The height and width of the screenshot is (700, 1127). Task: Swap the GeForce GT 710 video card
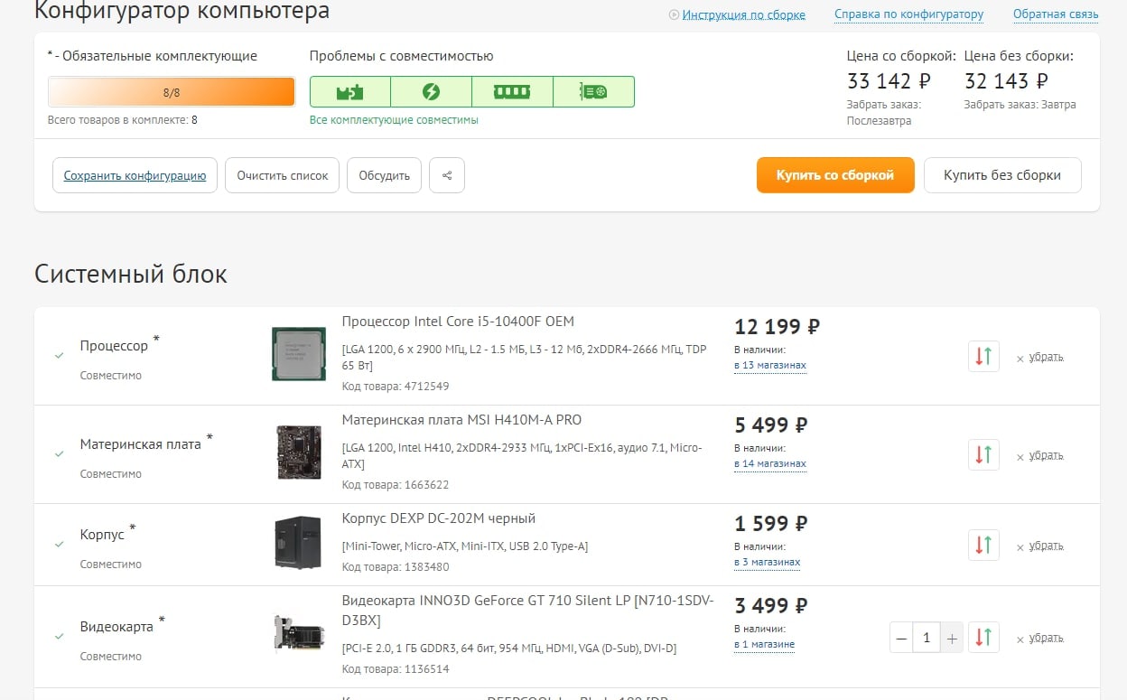click(983, 638)
